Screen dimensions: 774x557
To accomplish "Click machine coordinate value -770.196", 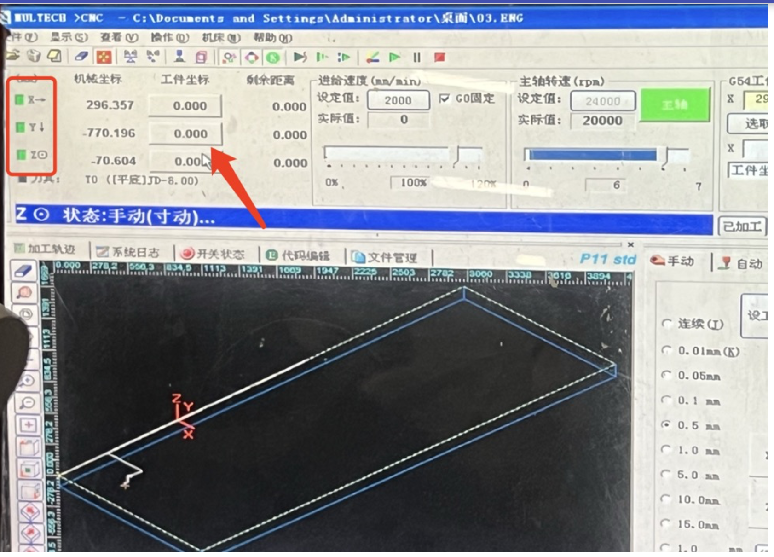I will pyautogui.click(x=109, y=133).
